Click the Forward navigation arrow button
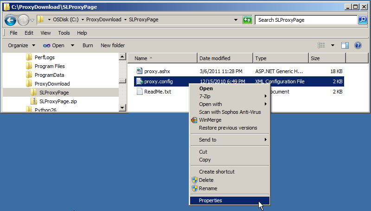The width and height of the screenshot is (371, 211). click(x=23, y=20)
